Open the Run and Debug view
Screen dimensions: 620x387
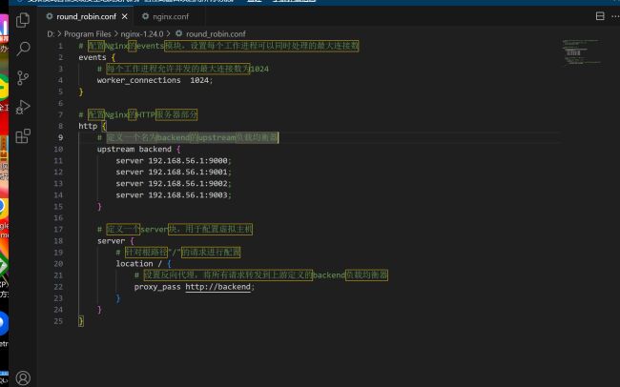coord(23,107)
